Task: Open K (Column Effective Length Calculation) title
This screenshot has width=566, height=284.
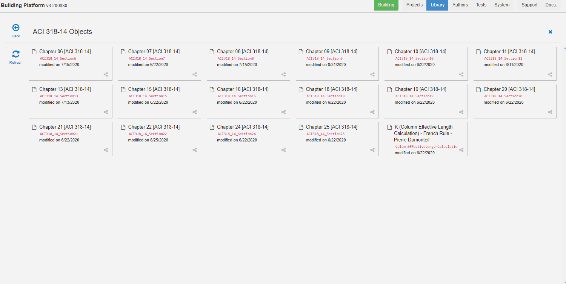Action: pos(423,134)
